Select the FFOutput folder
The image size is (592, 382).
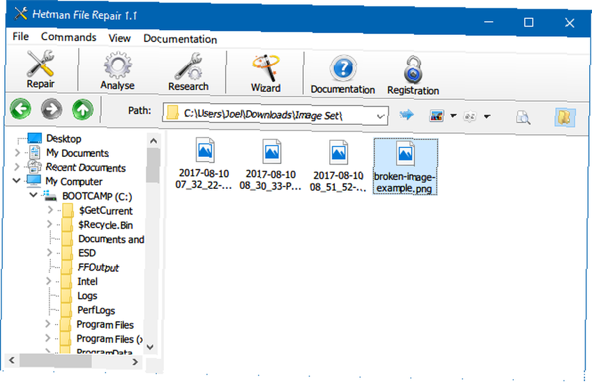click(98, 268)
